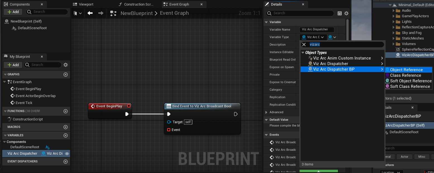Switch Details to property matrix grid view

click(340, 13)
